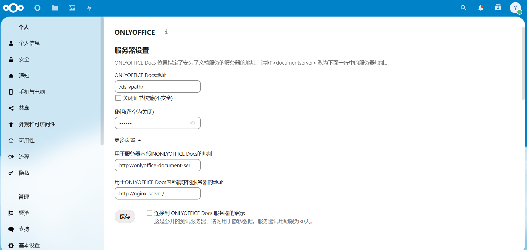The height and width of the screenshot is (250, 527).
Task: Go to 个人信息 in the sidebar
Action: coord(29,43)
